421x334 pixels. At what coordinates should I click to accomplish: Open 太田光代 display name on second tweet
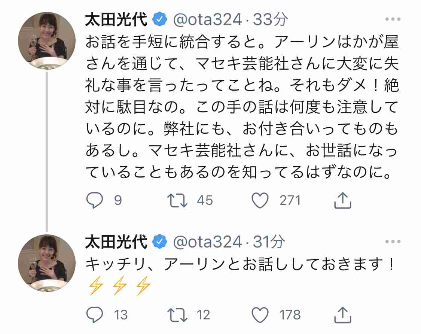point(116,242)
